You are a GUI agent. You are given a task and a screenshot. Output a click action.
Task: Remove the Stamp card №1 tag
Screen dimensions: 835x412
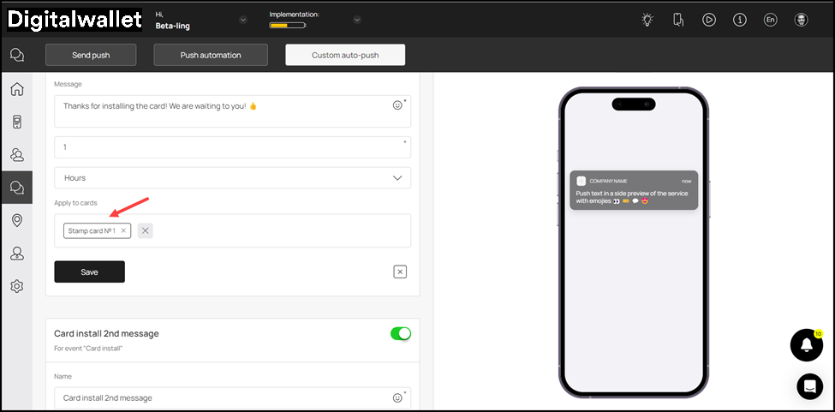pyautogui.click(x=123, y=230)
